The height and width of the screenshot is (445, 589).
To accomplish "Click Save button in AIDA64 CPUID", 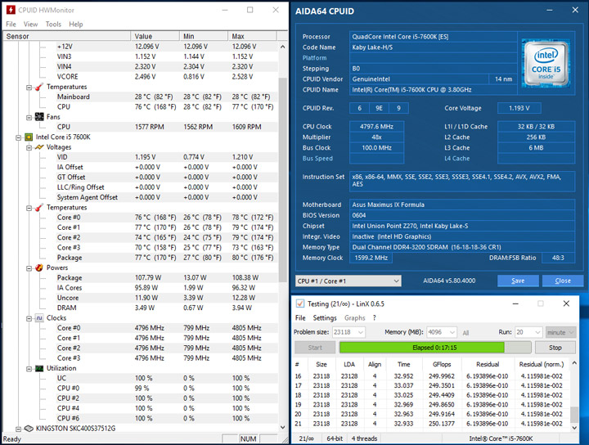I will (518, 281).
